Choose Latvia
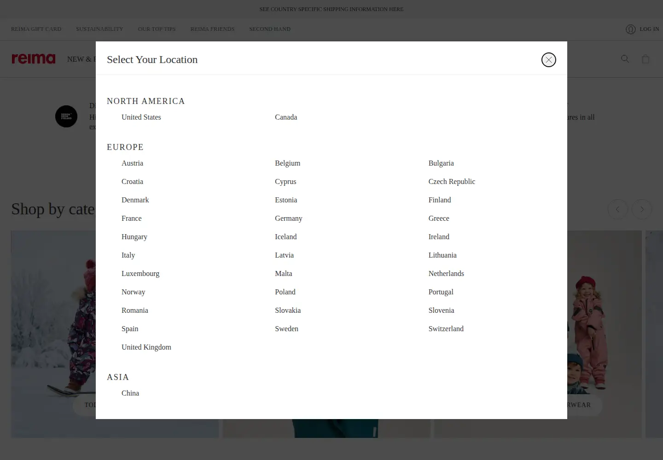This screenshot has width=663, height=460. (284, 255)
